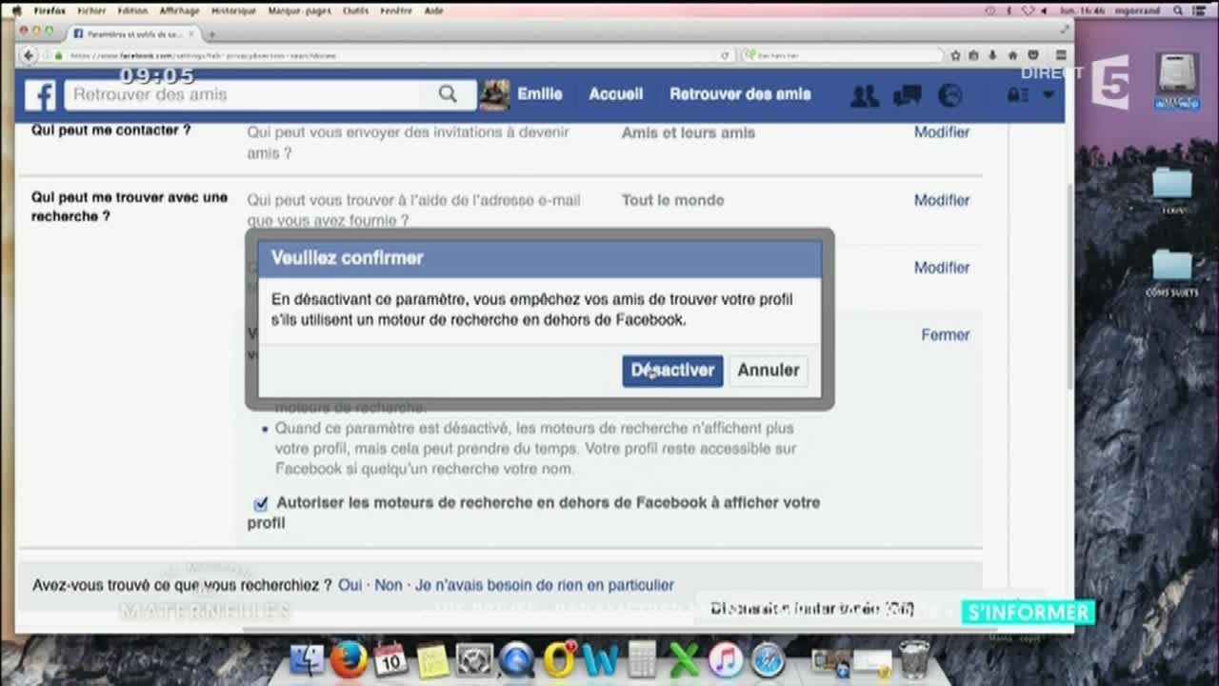1219x686 pixels.
Task: Open the privacy shortcuts lock icon
Action: click(1018, 95)
